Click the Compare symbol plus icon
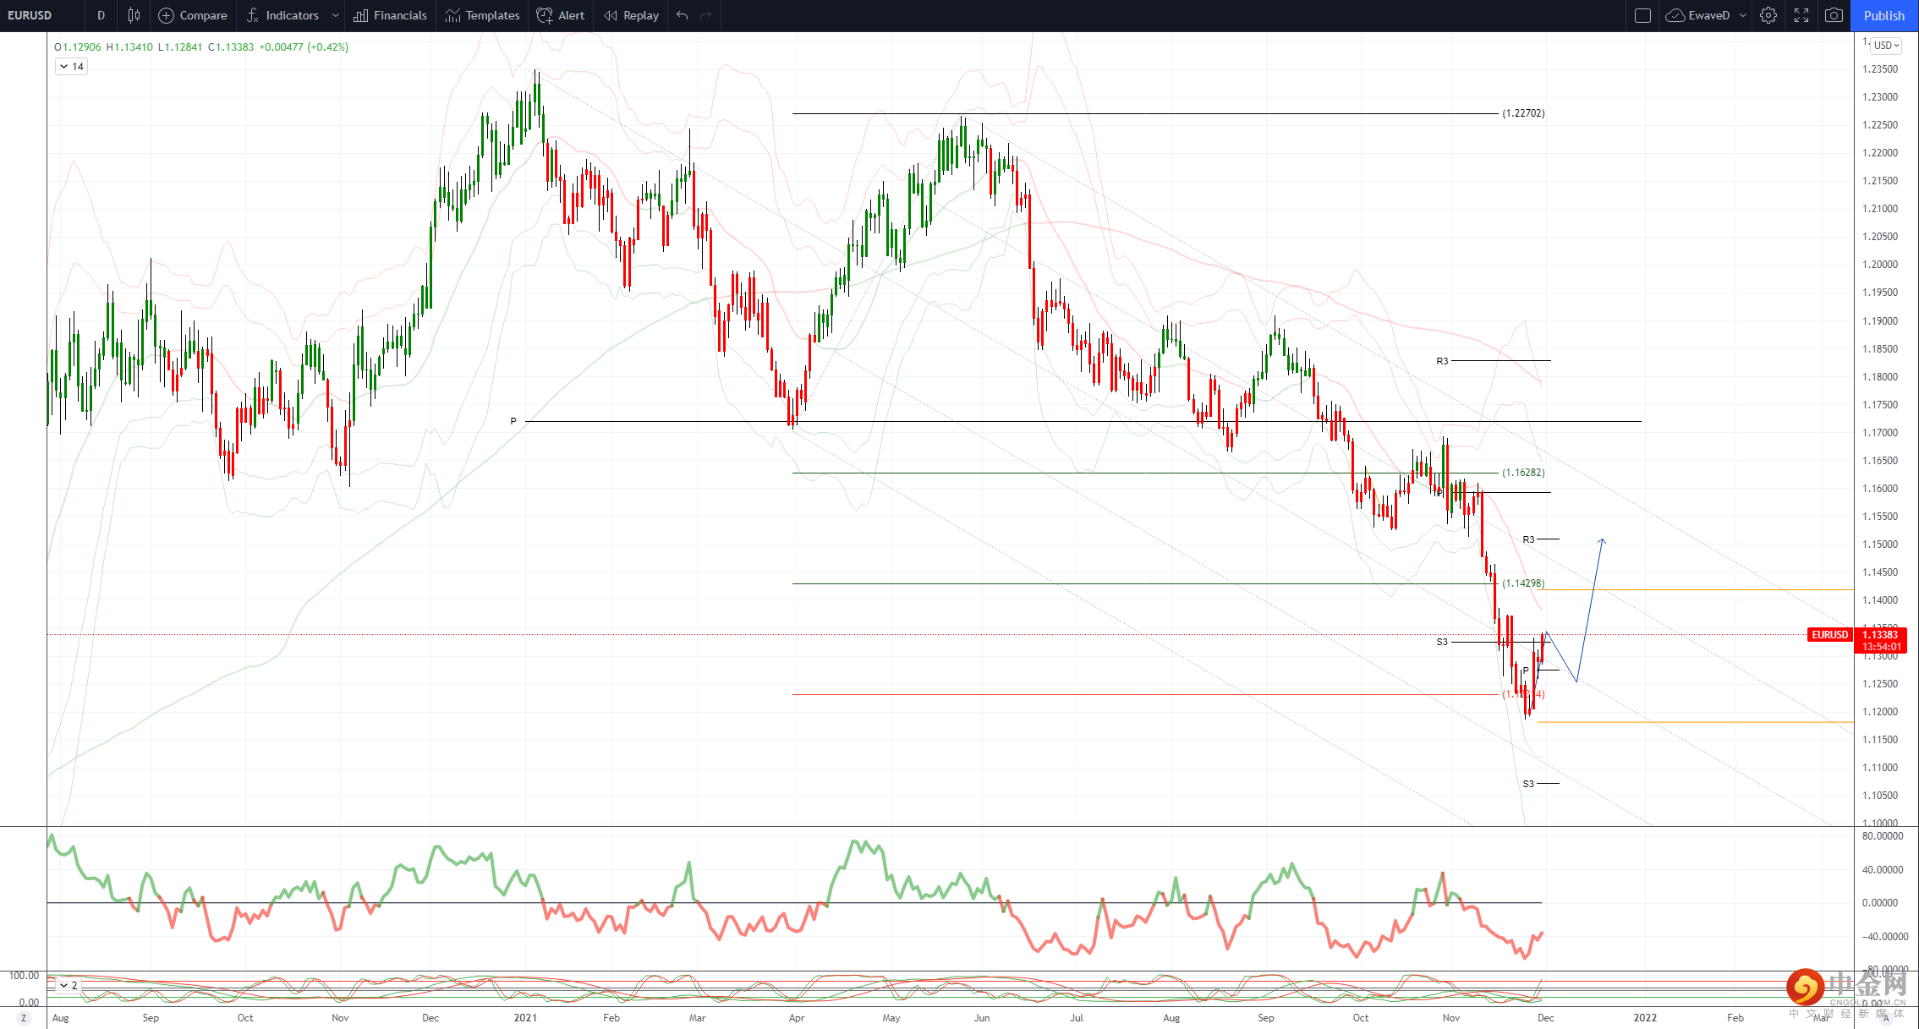This screenshot has width=1919, height=1029. [167, 15]
